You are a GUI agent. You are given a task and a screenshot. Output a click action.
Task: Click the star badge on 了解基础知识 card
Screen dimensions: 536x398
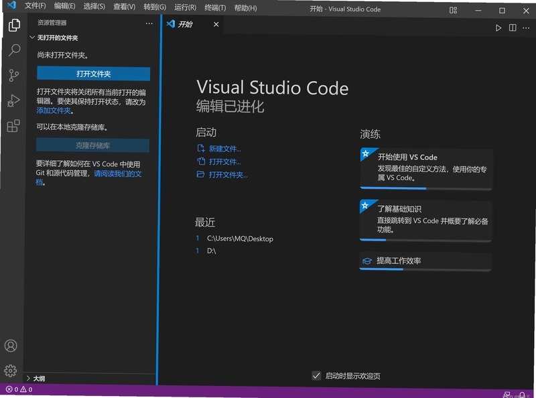pyautogui.click(x=365, y=205)
